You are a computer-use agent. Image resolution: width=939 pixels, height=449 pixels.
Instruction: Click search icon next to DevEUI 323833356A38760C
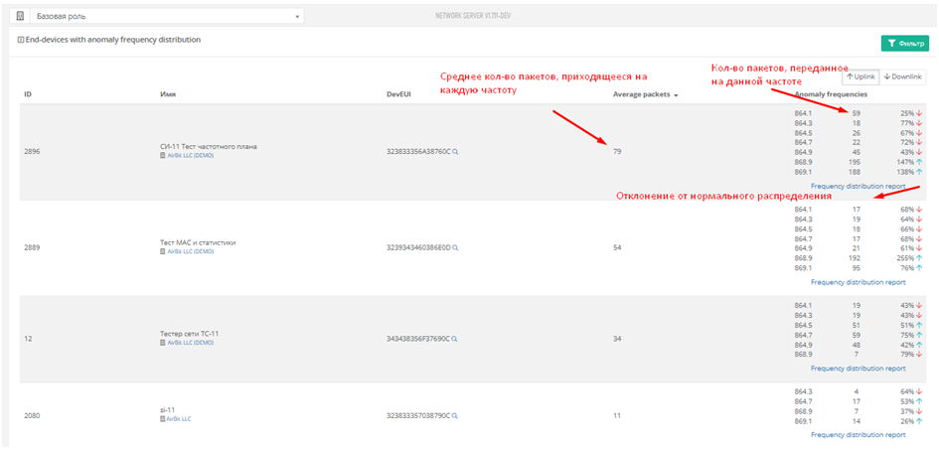[x=455, y=152]
